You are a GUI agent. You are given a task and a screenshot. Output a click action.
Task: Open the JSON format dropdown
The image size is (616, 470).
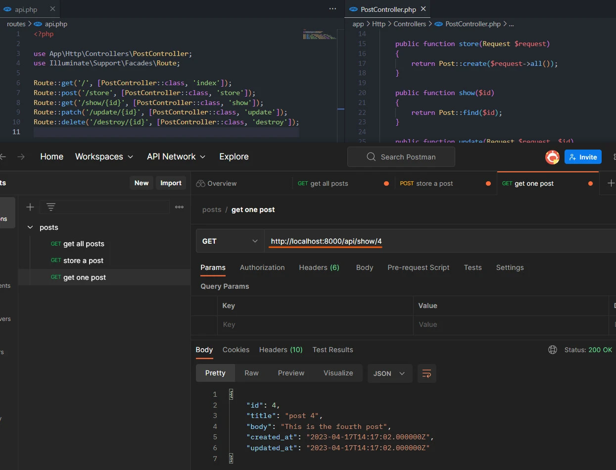(x=389, y=373)
